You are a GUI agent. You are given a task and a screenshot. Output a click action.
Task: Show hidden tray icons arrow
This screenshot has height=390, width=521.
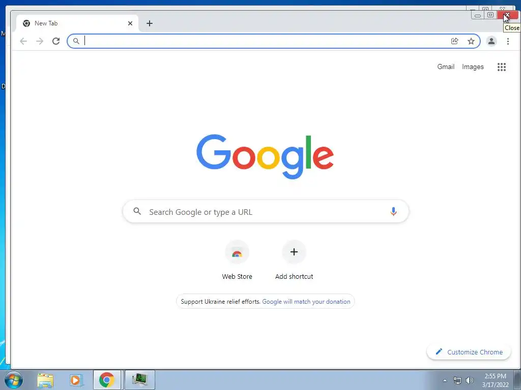(x=445, y=380)
